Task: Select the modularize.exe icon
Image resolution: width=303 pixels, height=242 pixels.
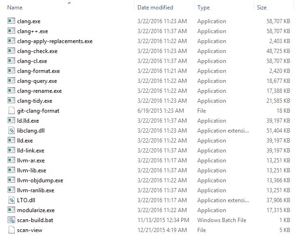Action: (11, 210)
